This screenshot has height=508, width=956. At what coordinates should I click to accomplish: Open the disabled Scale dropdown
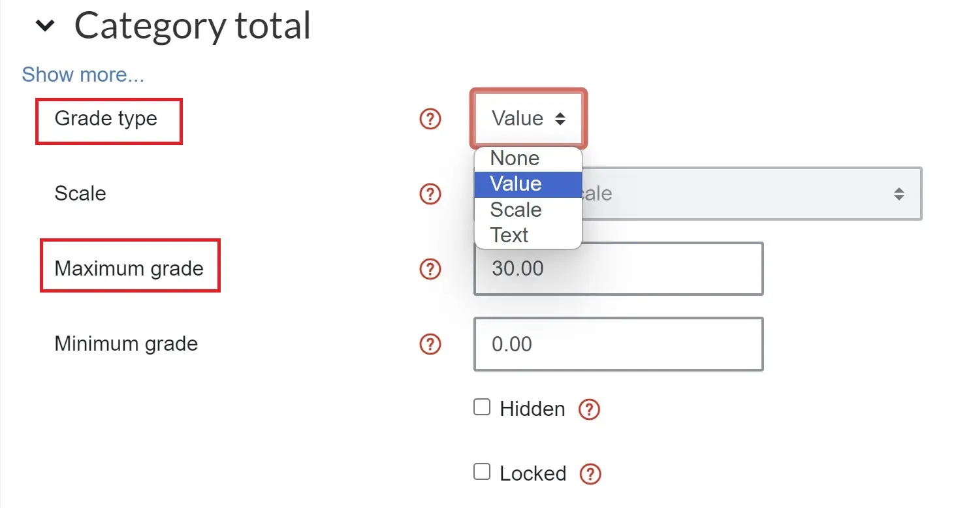pyautogui.click(x=751, y=194)
